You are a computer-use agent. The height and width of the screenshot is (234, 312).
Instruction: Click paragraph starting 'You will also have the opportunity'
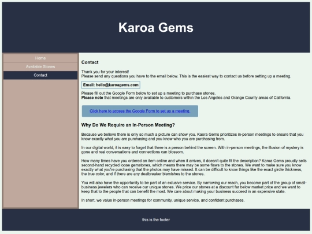click(x=194, y=187)
